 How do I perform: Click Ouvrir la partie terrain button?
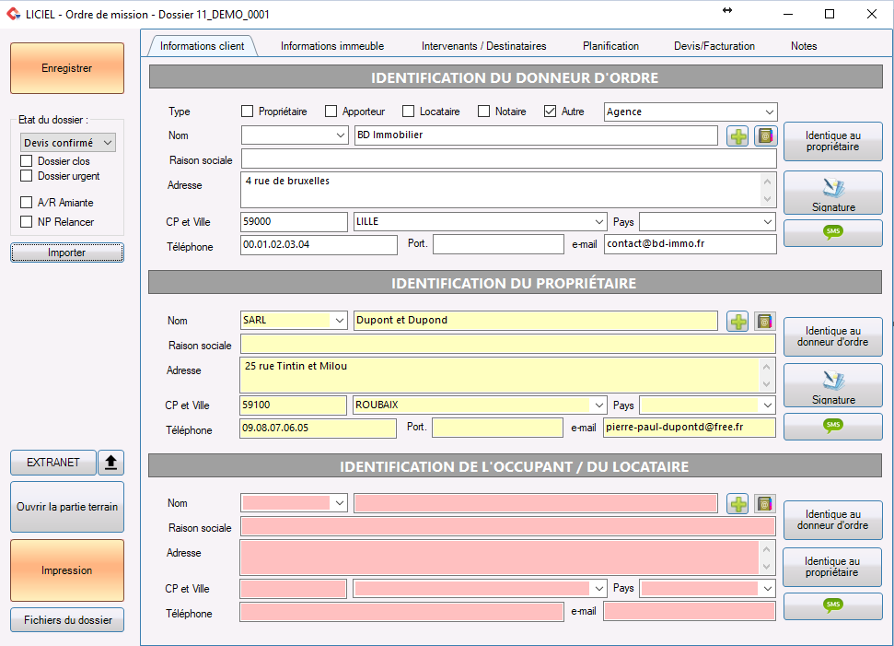tap(67, 507)
